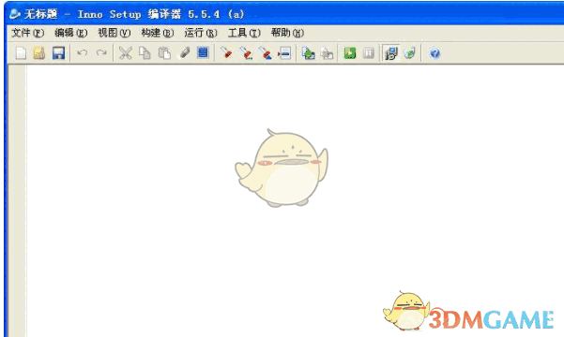Open the 文件(F) menu
Image resolution: width=564 pixels, height=337 pixels.
[28, 33]
